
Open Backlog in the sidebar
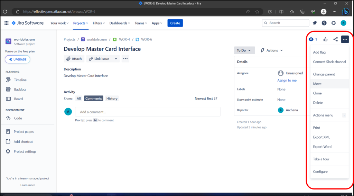point(20,90)
